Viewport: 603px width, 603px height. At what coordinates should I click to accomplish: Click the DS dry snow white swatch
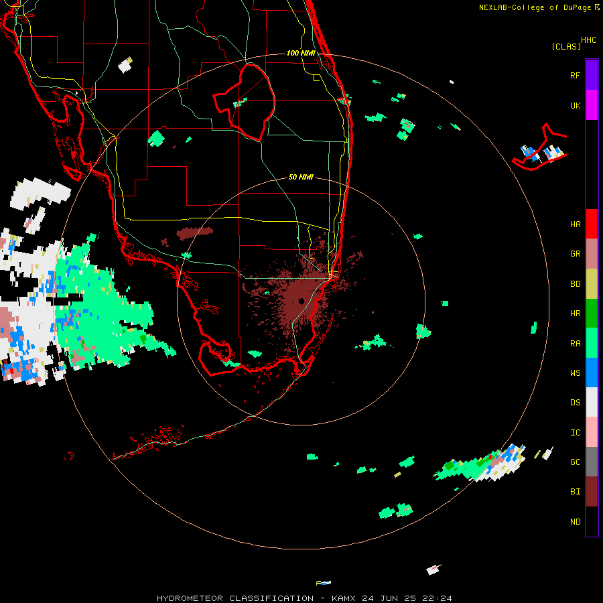click(592, 402)
